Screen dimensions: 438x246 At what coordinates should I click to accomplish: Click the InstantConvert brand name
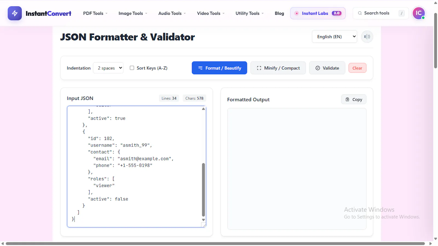pos(48,13)
